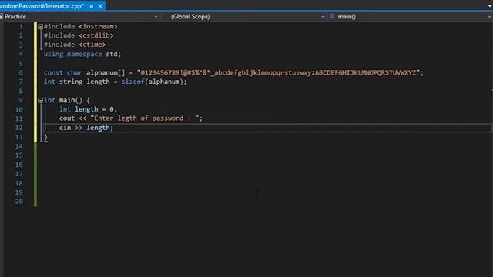Viewport: 493px width, 277px height.
Task: Click the 'cin >> length;' statement
Action: pos(86,128)
